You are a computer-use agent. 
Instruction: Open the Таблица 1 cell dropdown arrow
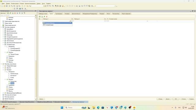click(70, 21)
